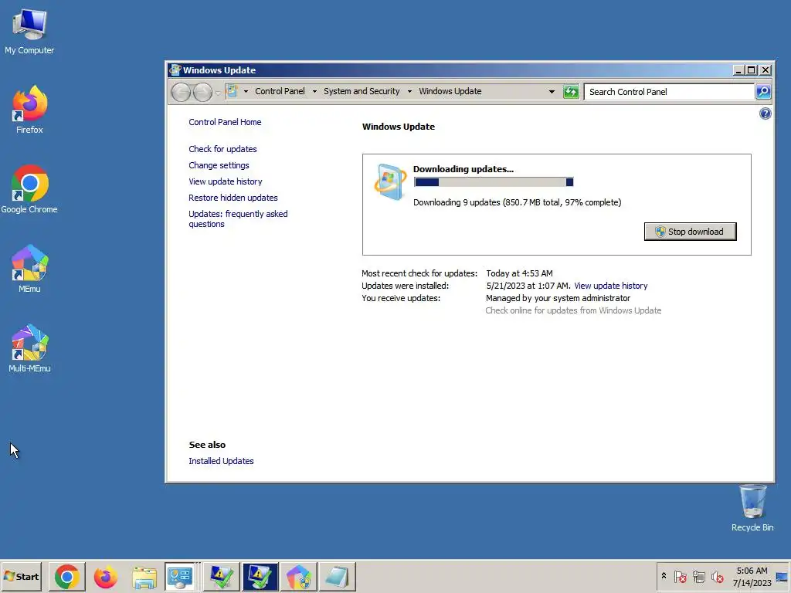Click the download progress bar

494,182
